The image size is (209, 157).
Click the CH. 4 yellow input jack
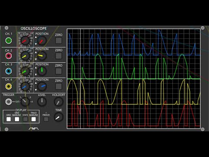tap(9, 86)
